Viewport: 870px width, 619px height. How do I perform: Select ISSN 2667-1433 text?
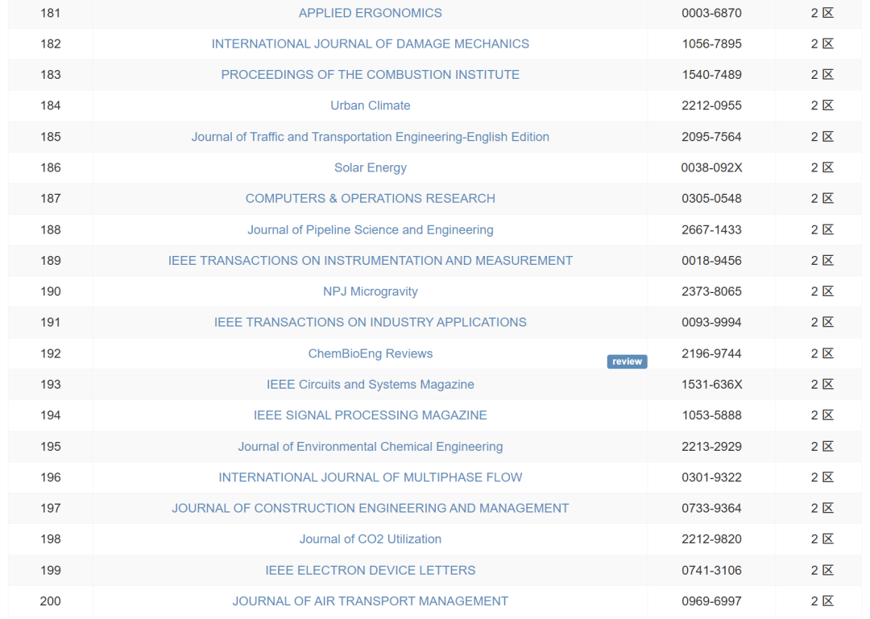coord(711,229)
